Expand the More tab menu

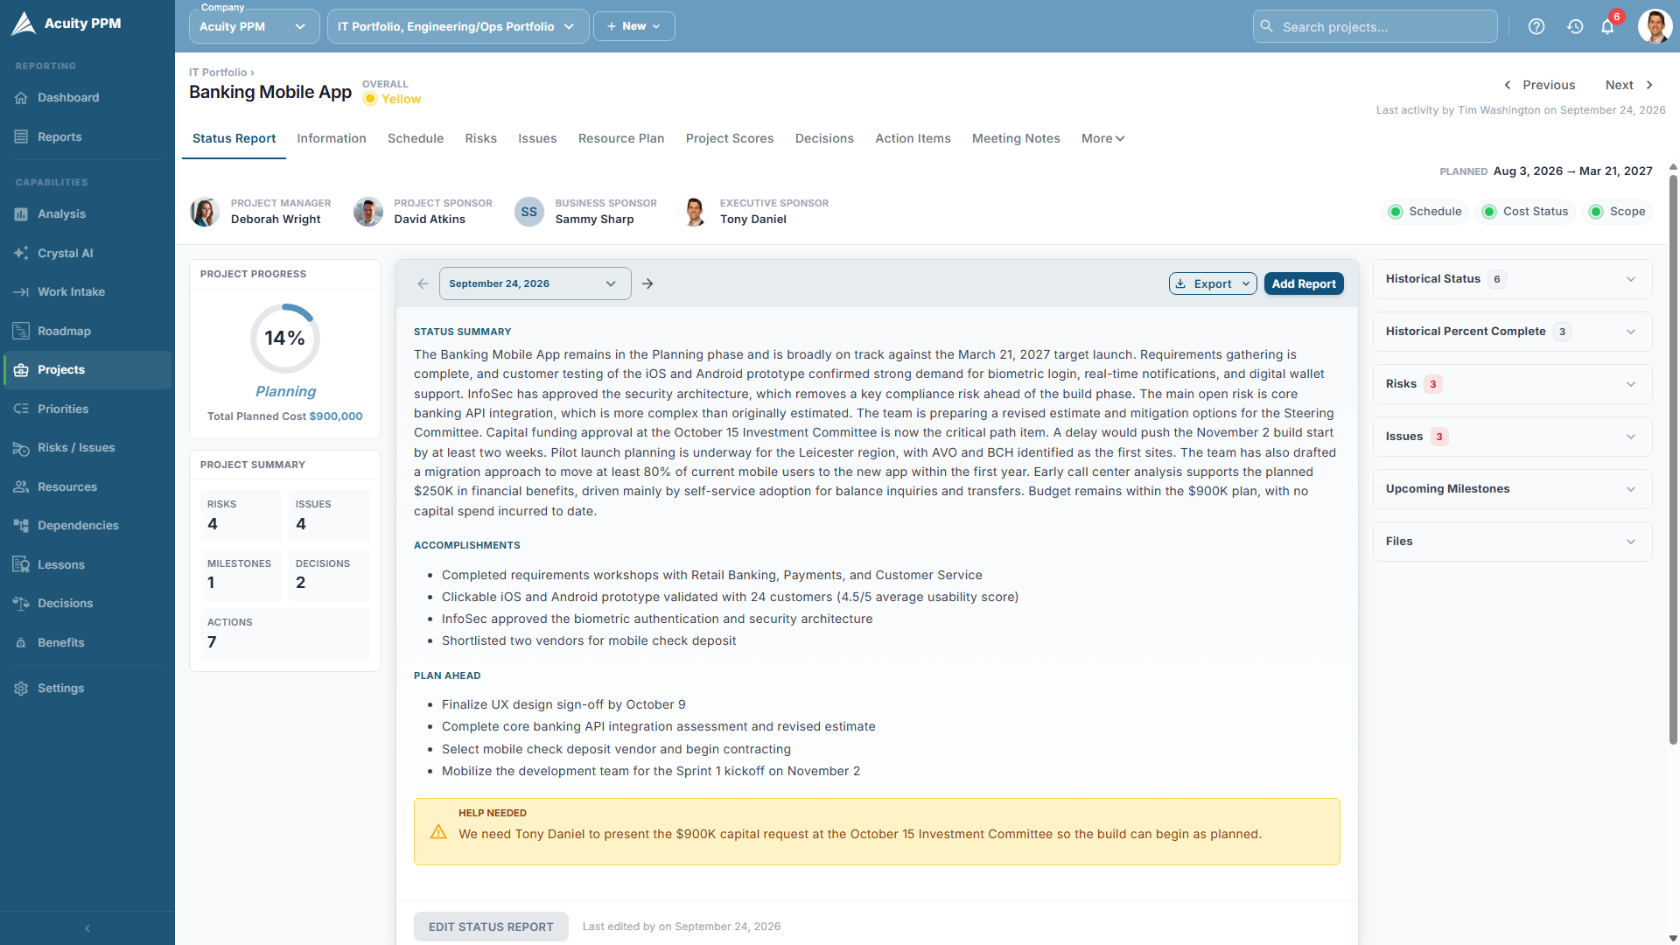click(x=1102, y=138)
